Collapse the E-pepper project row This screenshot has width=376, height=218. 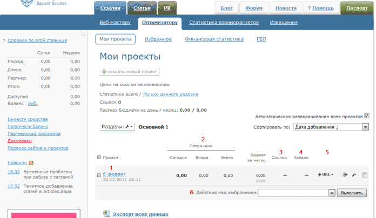[98, 175]
